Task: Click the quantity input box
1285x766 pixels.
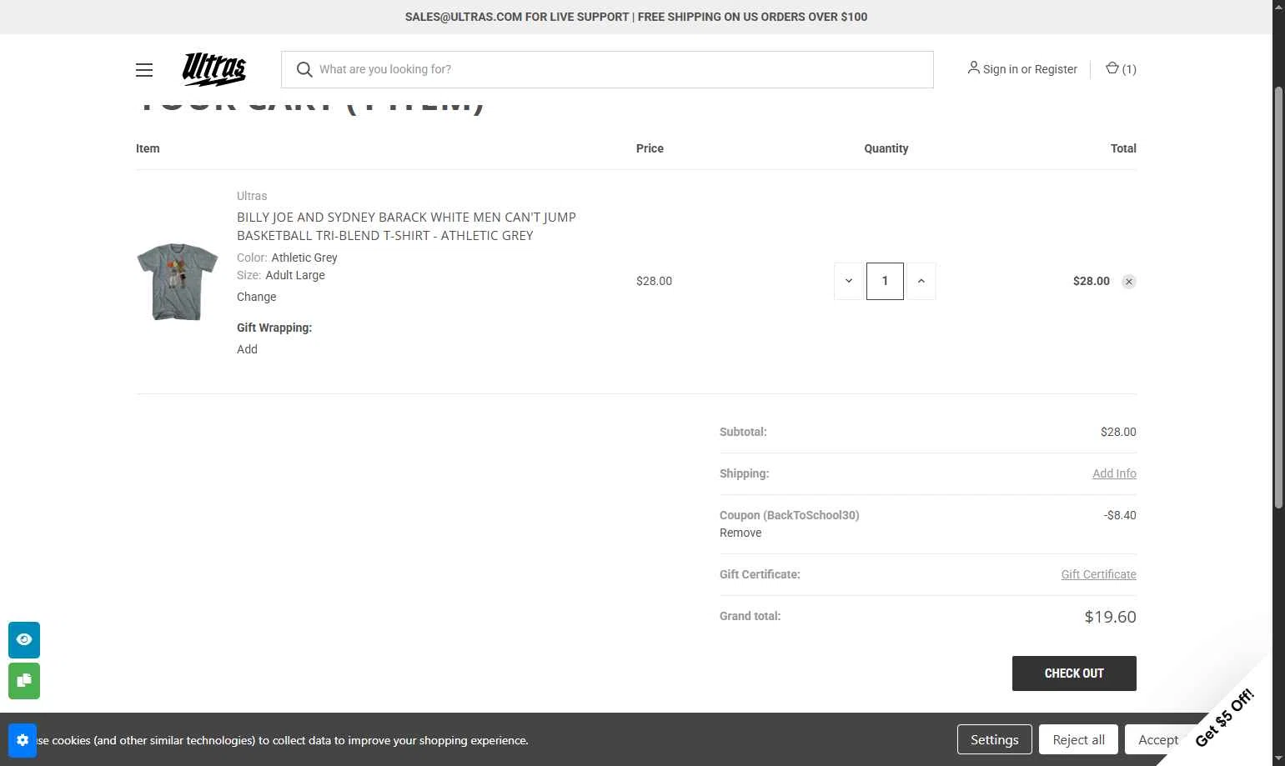Action: point(885,281)
